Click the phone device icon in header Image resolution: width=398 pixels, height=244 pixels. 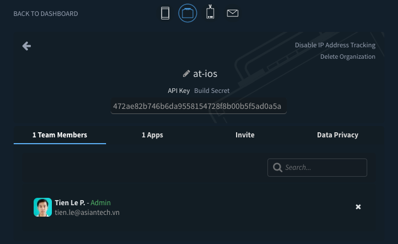coord(165,13)
